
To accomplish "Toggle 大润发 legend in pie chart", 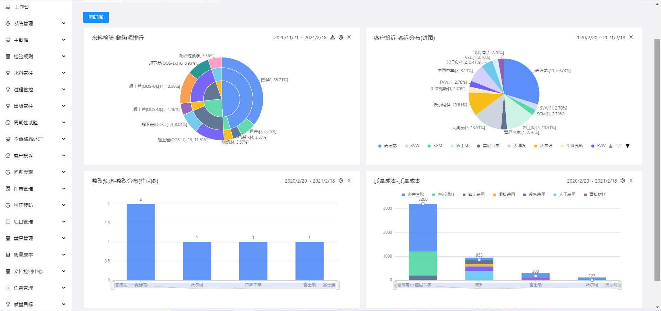I will point(517,146).
